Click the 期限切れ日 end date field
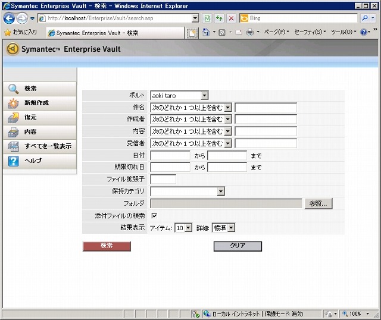The width and height of the screenshot is (381, 320). pos(227,167)
